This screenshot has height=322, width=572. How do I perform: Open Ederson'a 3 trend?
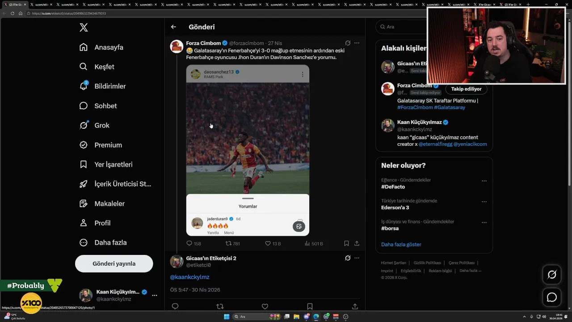pyautogui.click(x=395, y=208)
